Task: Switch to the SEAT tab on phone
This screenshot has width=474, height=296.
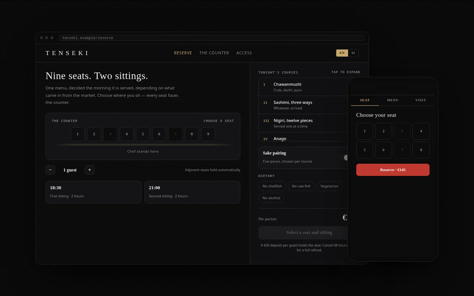Action: click(365, 100)
